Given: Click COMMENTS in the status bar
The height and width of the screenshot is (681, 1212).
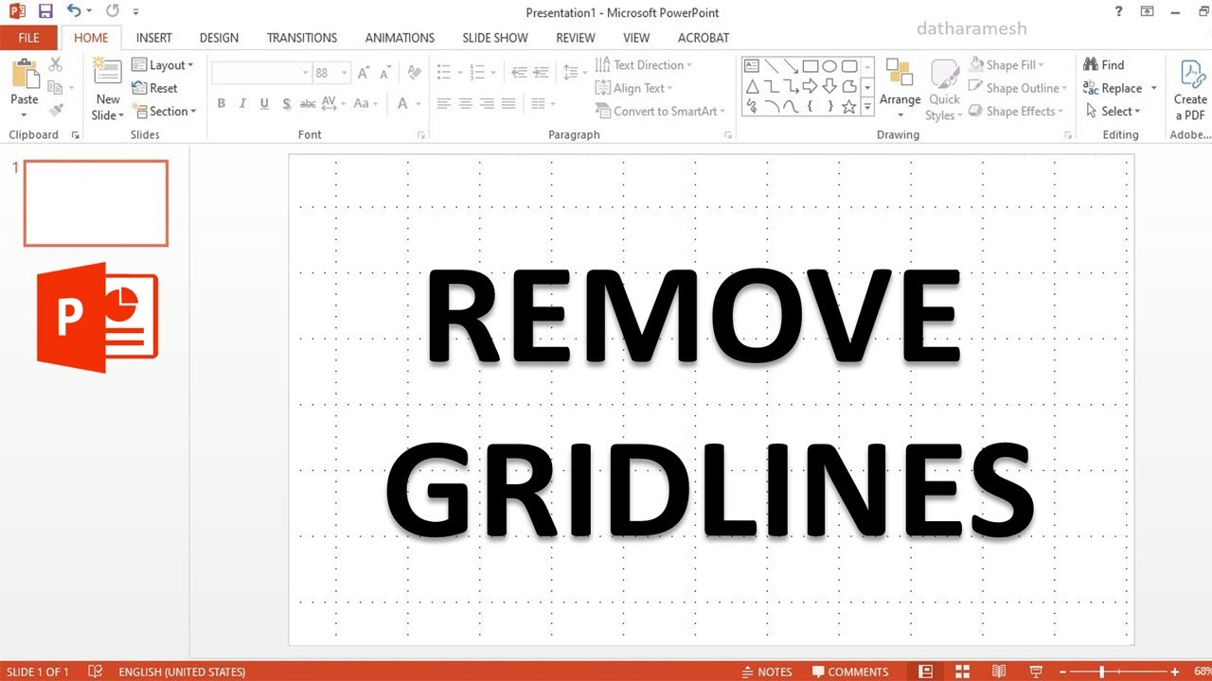Looking at the screenshot, I should [x=850, y=672].
